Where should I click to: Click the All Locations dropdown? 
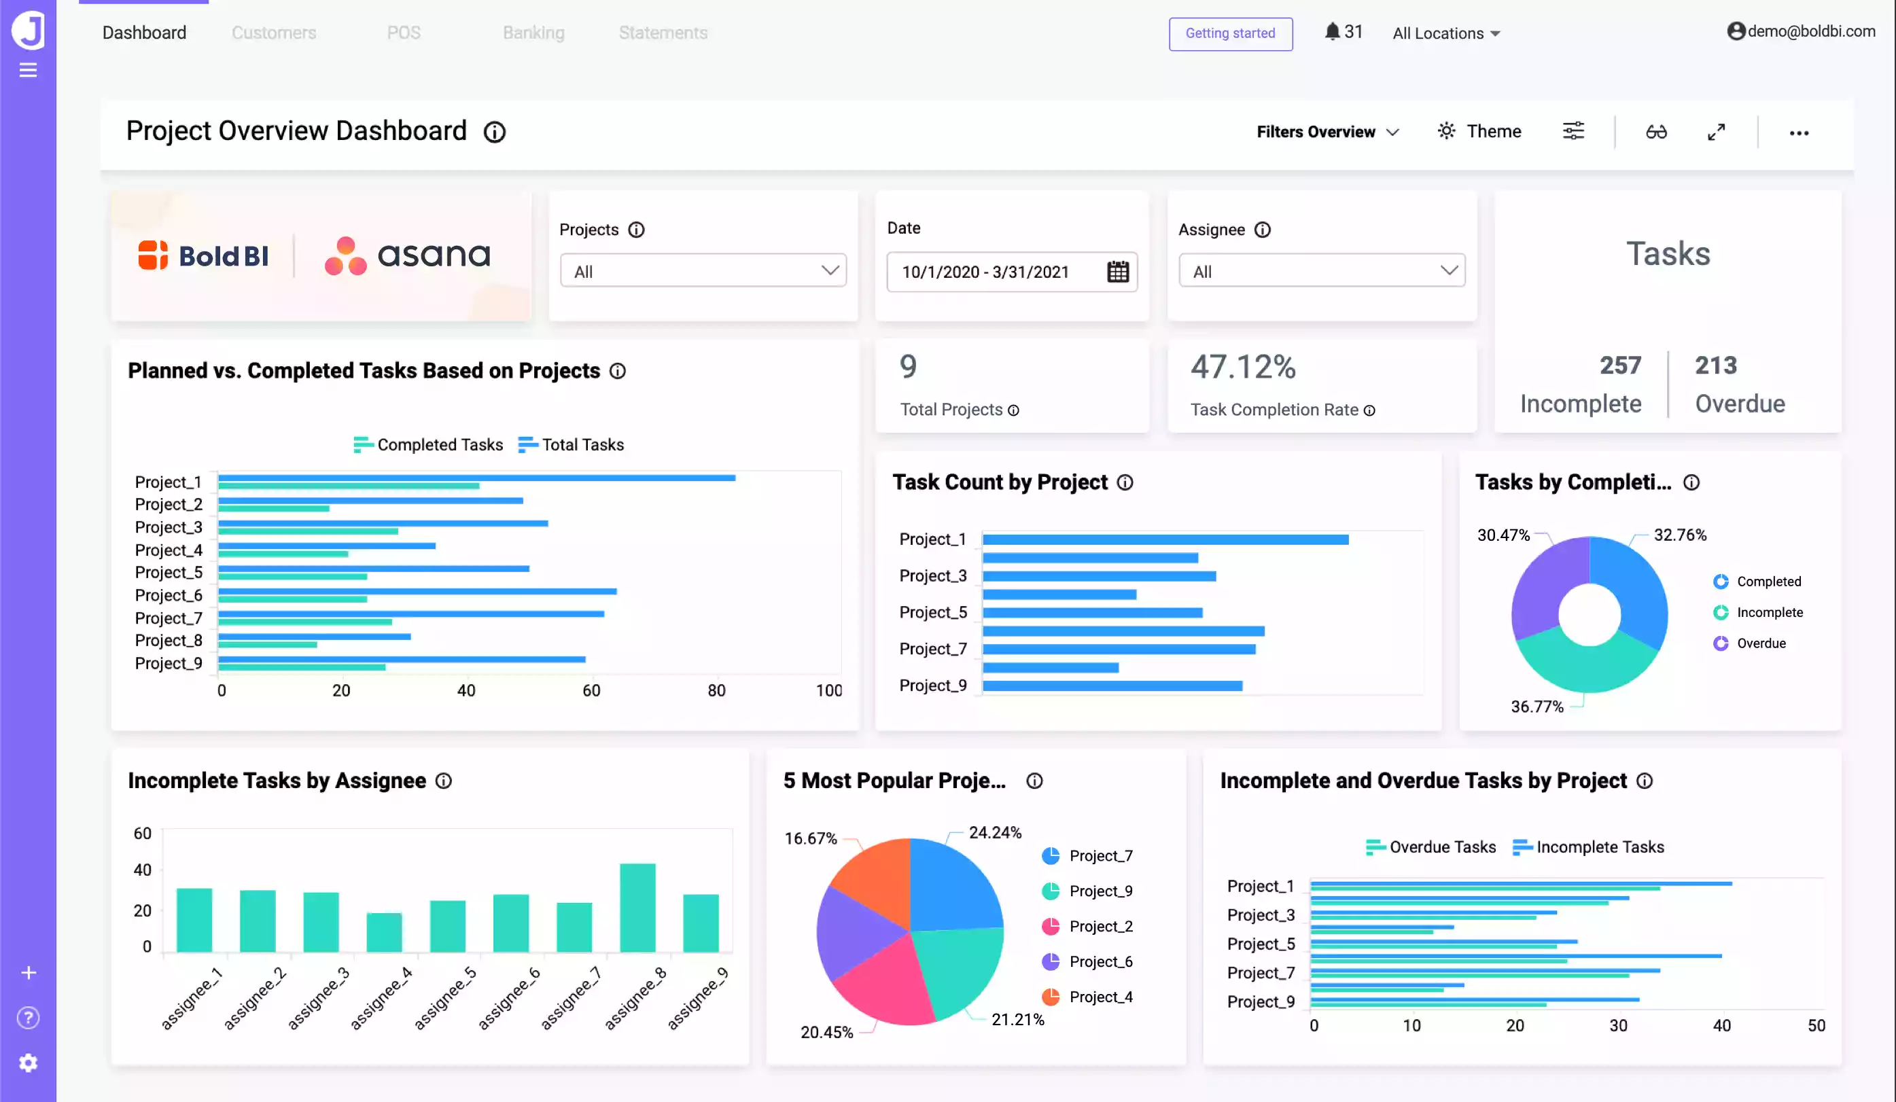pyautogui.click(x=1445, y=33)
